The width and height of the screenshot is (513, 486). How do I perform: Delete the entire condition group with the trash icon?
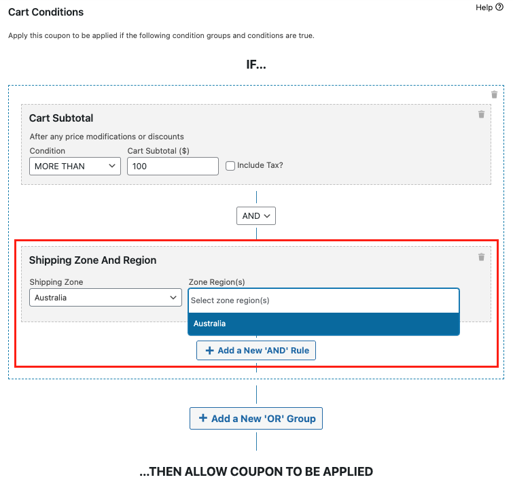click(494, 94)
